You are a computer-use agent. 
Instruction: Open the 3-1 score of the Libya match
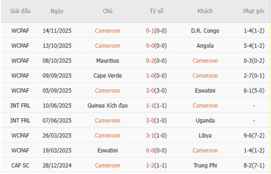(x=150, y=136)
